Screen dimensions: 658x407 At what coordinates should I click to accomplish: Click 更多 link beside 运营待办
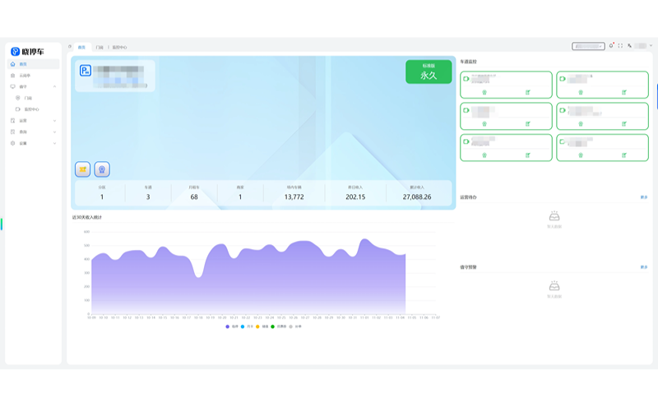643,197
